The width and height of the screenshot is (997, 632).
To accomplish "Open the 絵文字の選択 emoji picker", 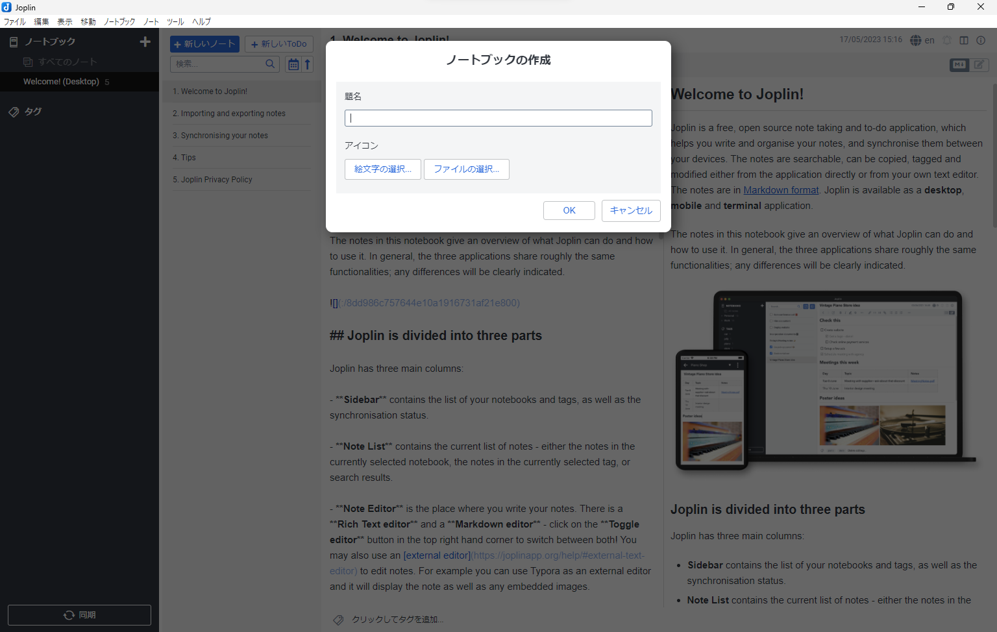I will click(382, 169).
